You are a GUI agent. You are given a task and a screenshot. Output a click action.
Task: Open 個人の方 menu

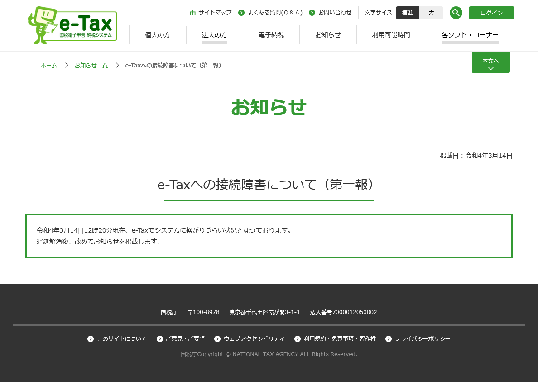(158, 35)
